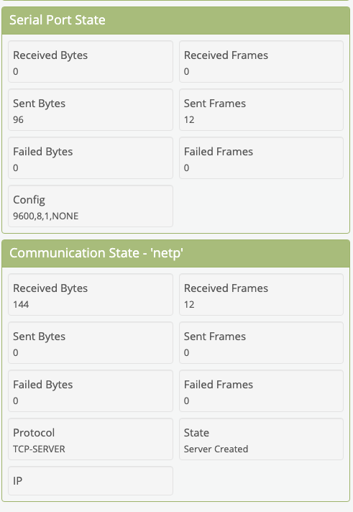Select the netp Failed Frames field
This screenshot has width=353, height=512.
click(261, 391)
